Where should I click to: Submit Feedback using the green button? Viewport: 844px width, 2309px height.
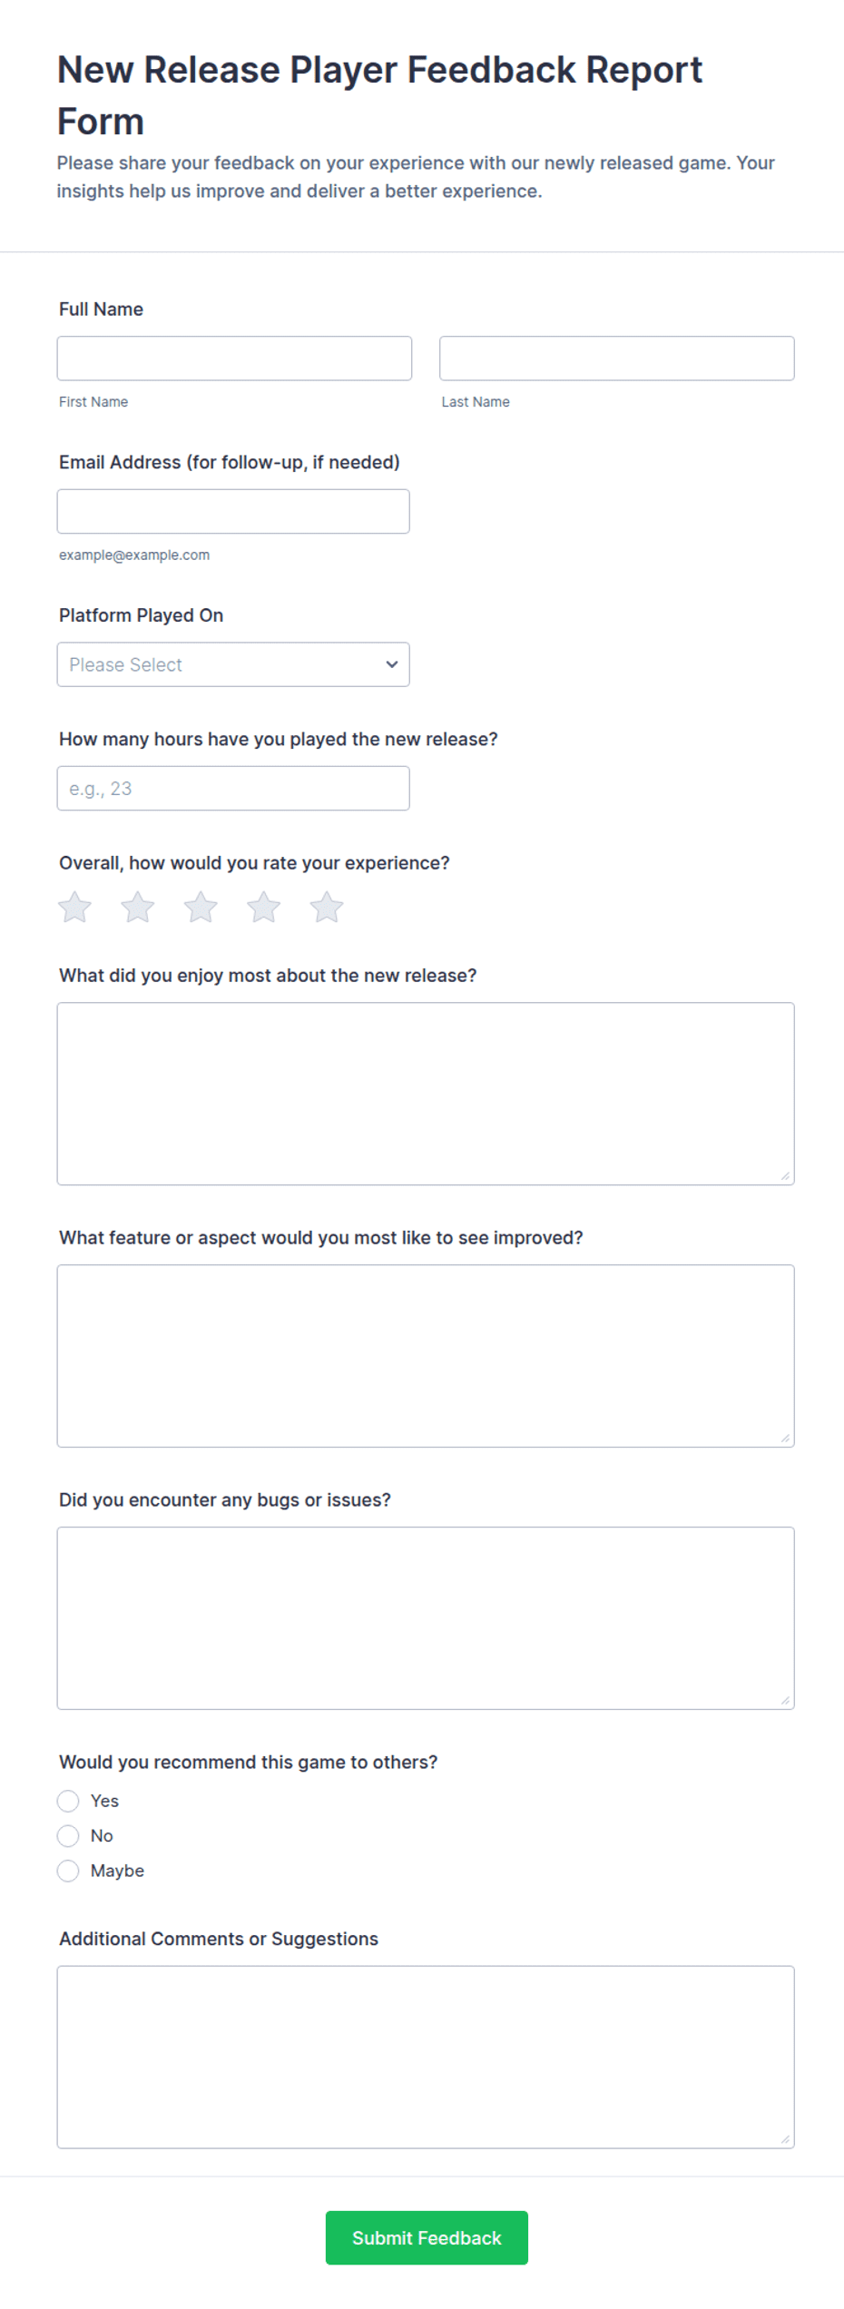pos(427,2238)
